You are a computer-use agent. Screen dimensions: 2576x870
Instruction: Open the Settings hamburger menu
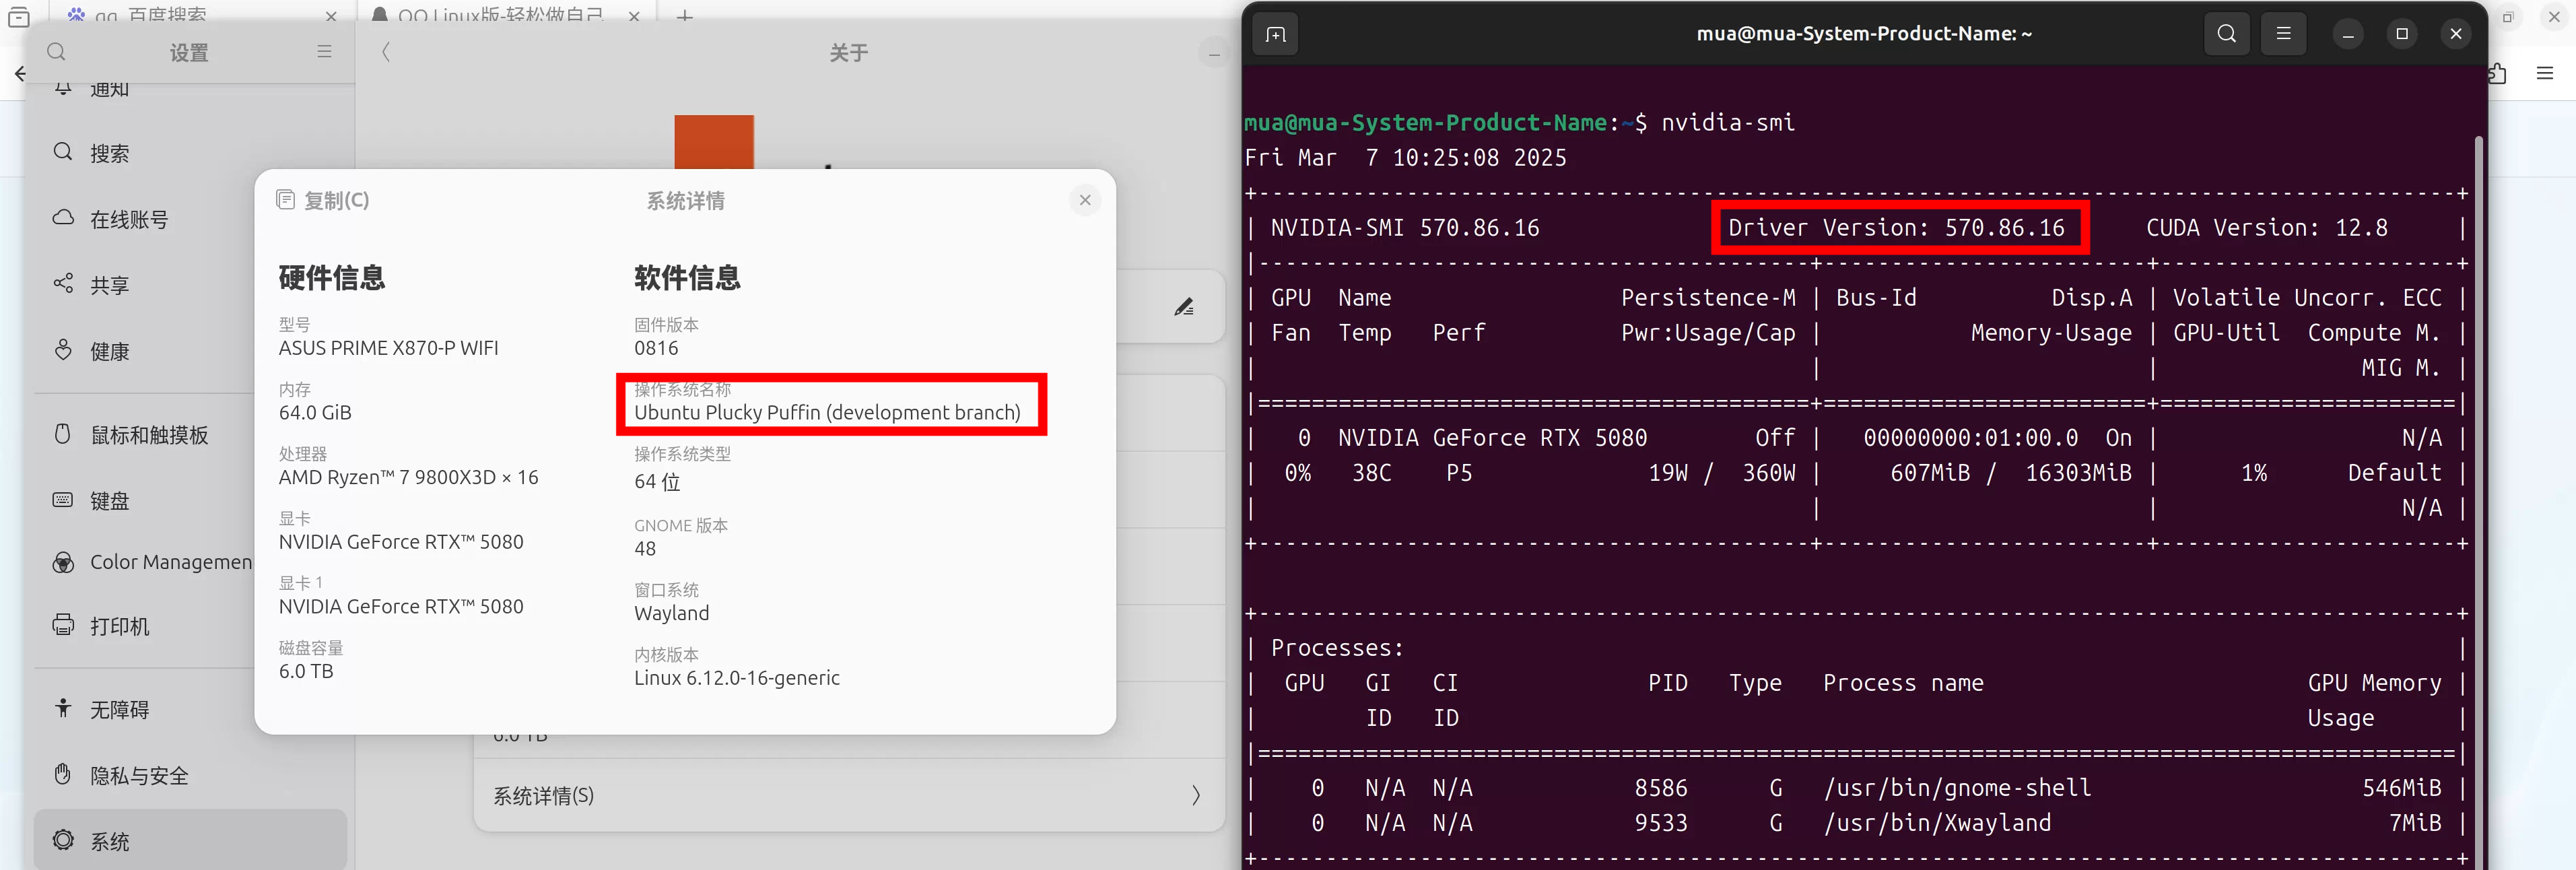tap(324, 52)
